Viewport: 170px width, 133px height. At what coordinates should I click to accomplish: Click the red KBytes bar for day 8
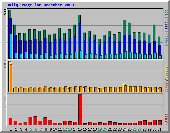45,121
